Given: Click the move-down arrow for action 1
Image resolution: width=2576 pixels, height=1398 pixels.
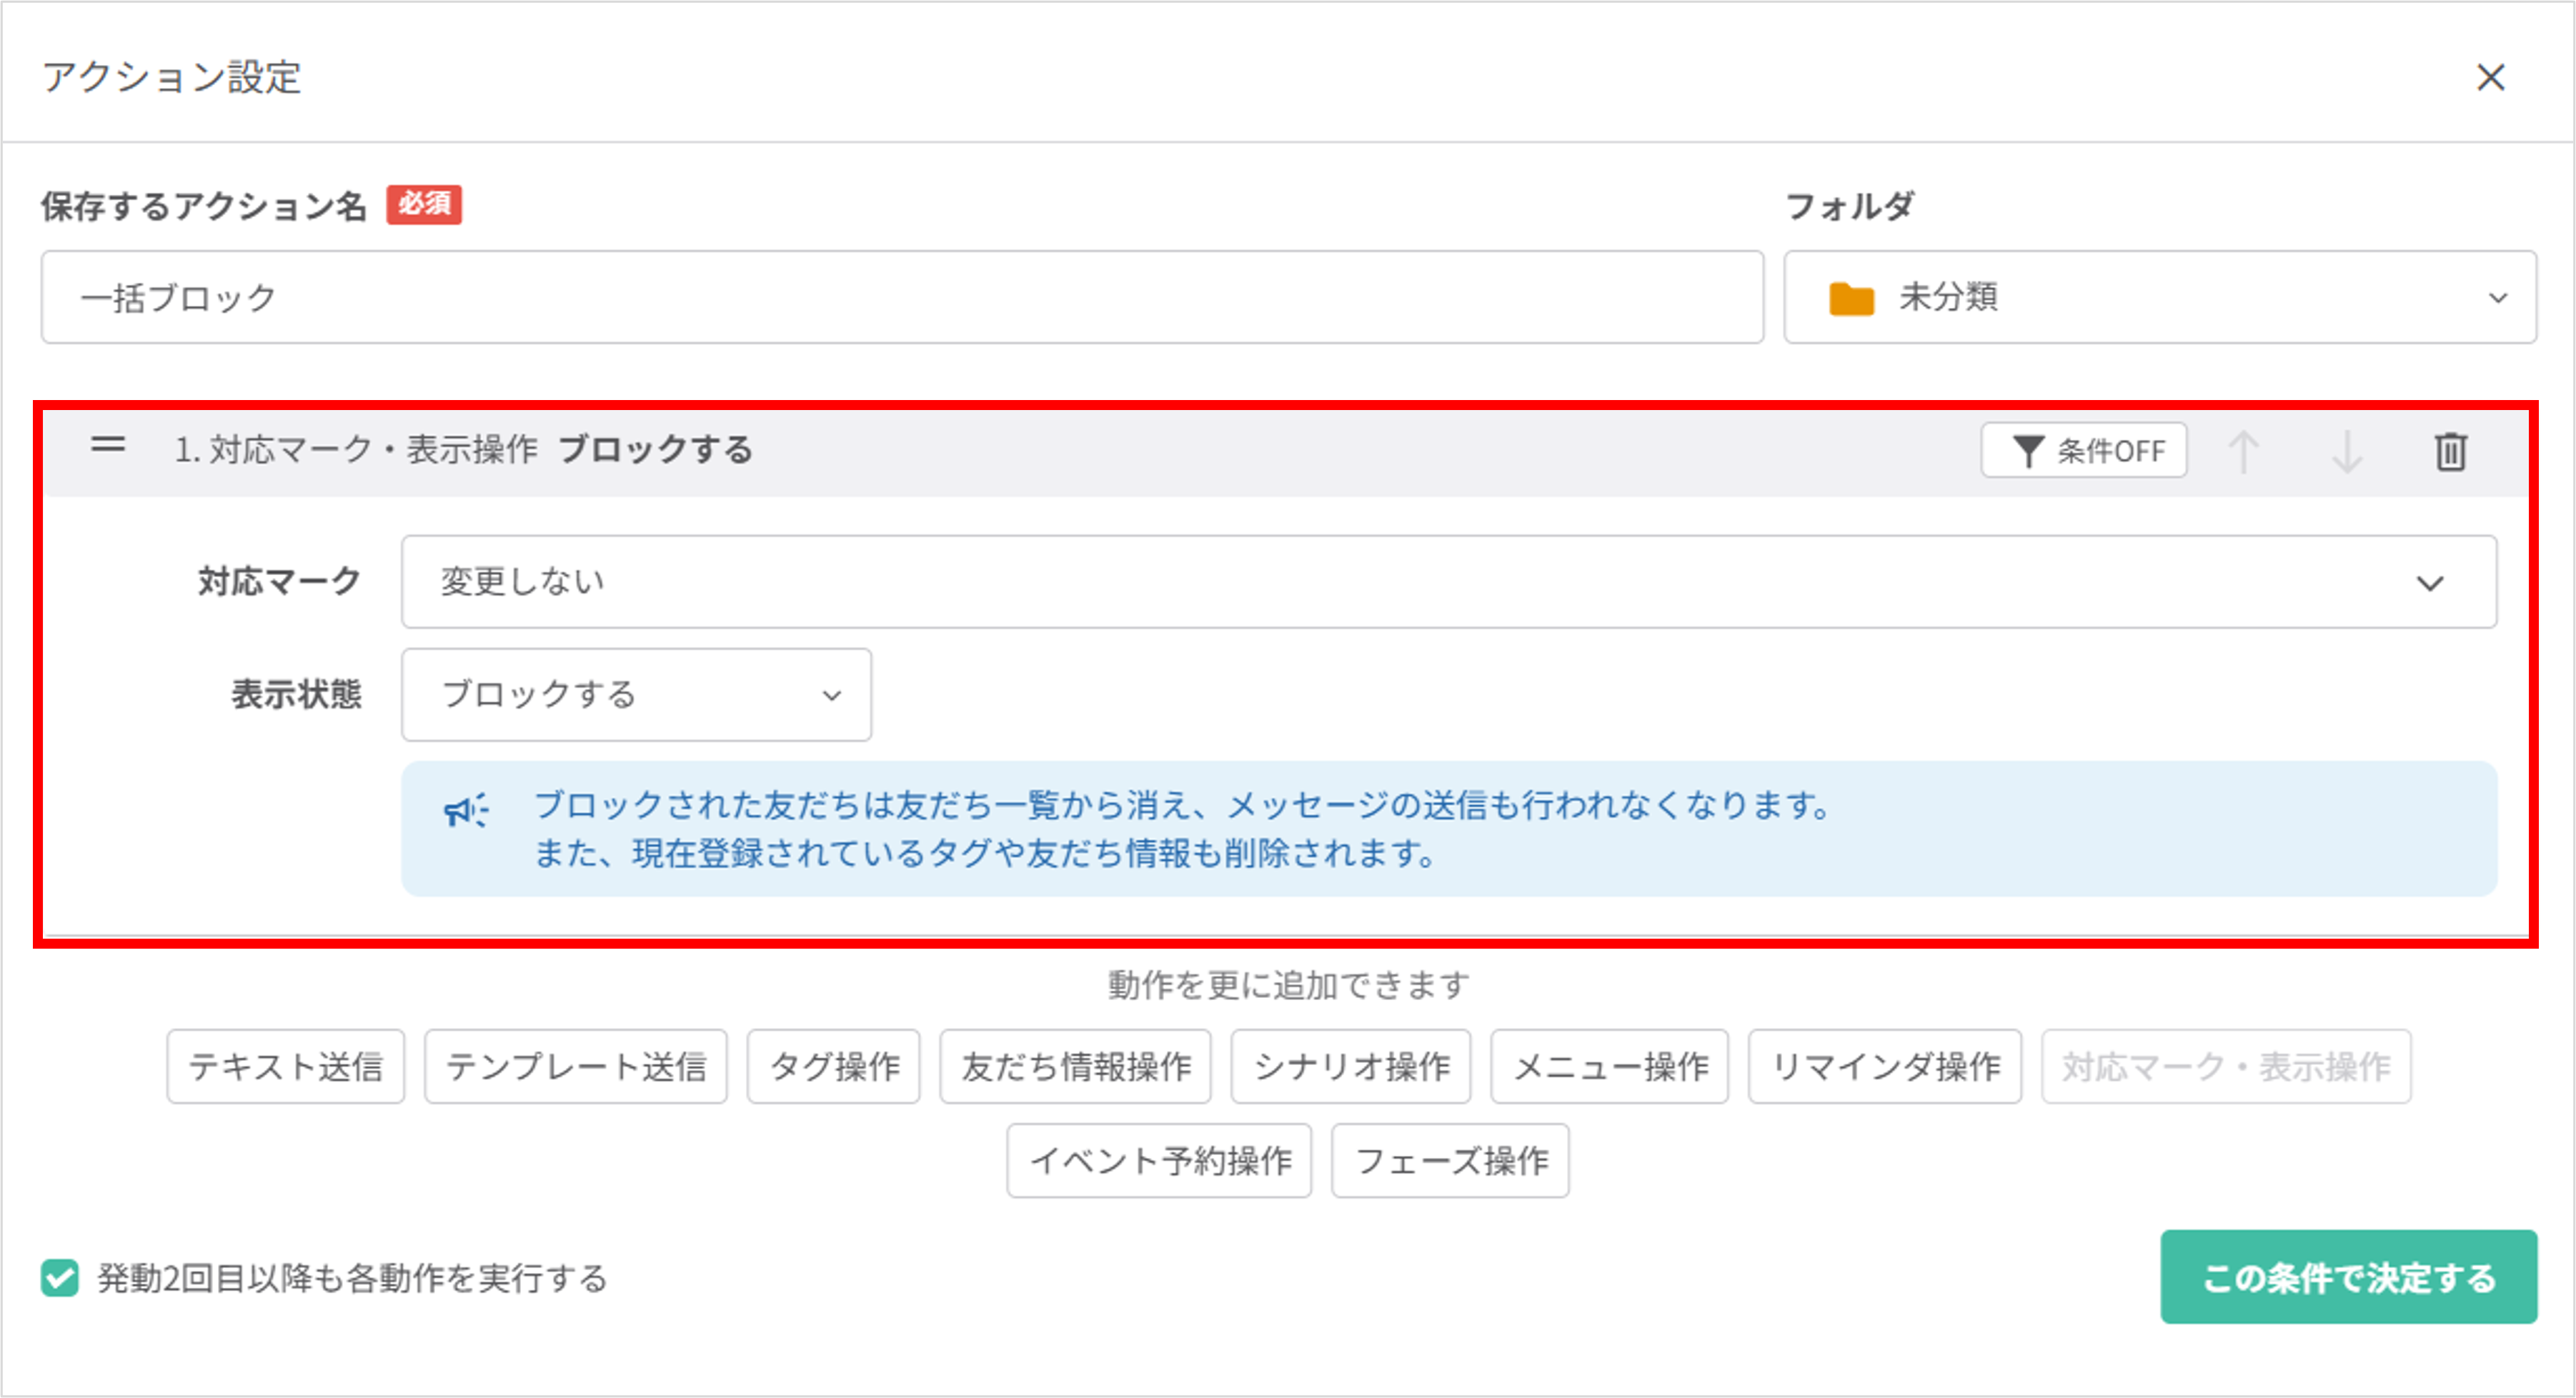Looking at the screenshot, I should click(2346, 451).
